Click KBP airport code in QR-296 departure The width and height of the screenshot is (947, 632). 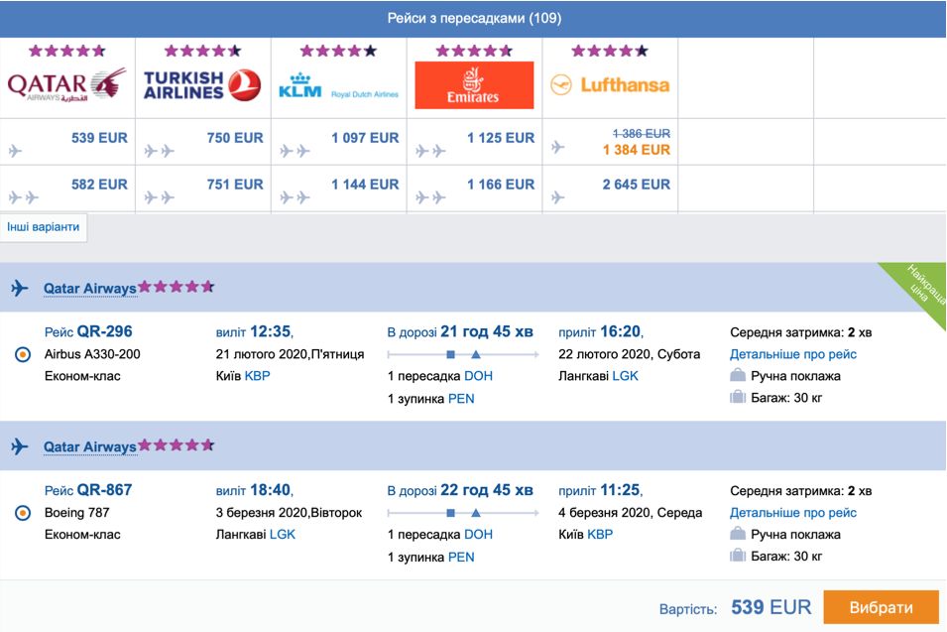(257, 376)
